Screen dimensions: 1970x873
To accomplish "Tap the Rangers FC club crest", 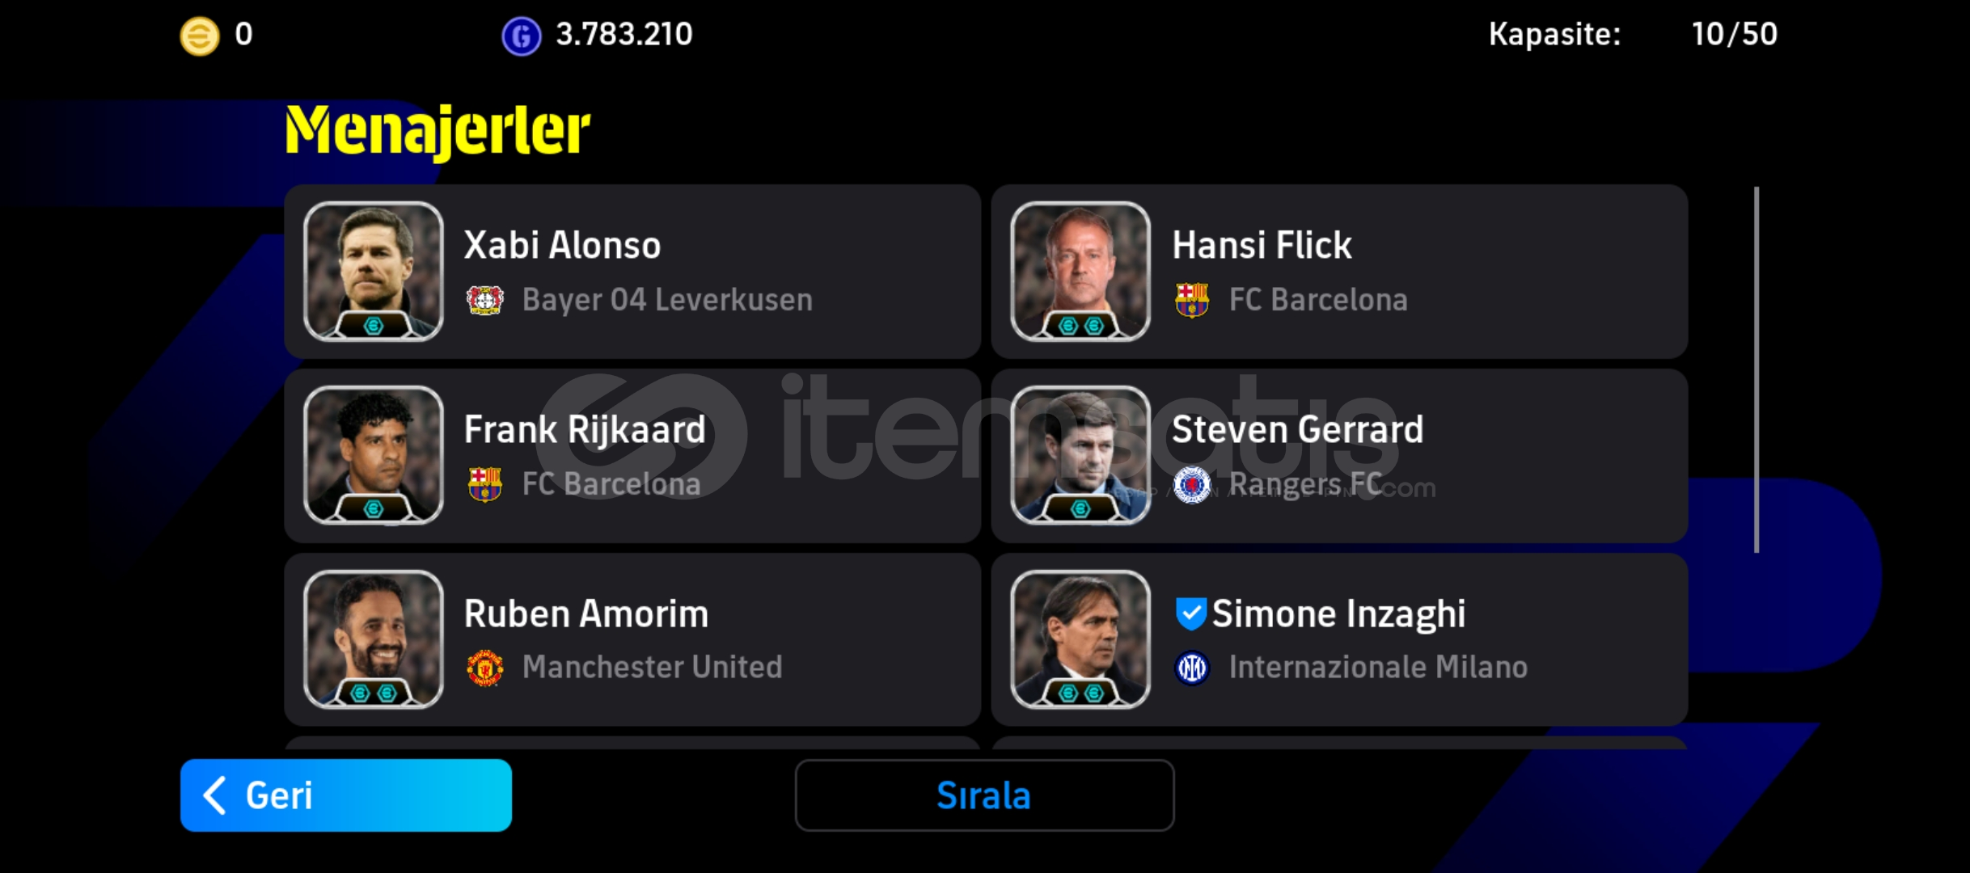I will coord(1191,485).
